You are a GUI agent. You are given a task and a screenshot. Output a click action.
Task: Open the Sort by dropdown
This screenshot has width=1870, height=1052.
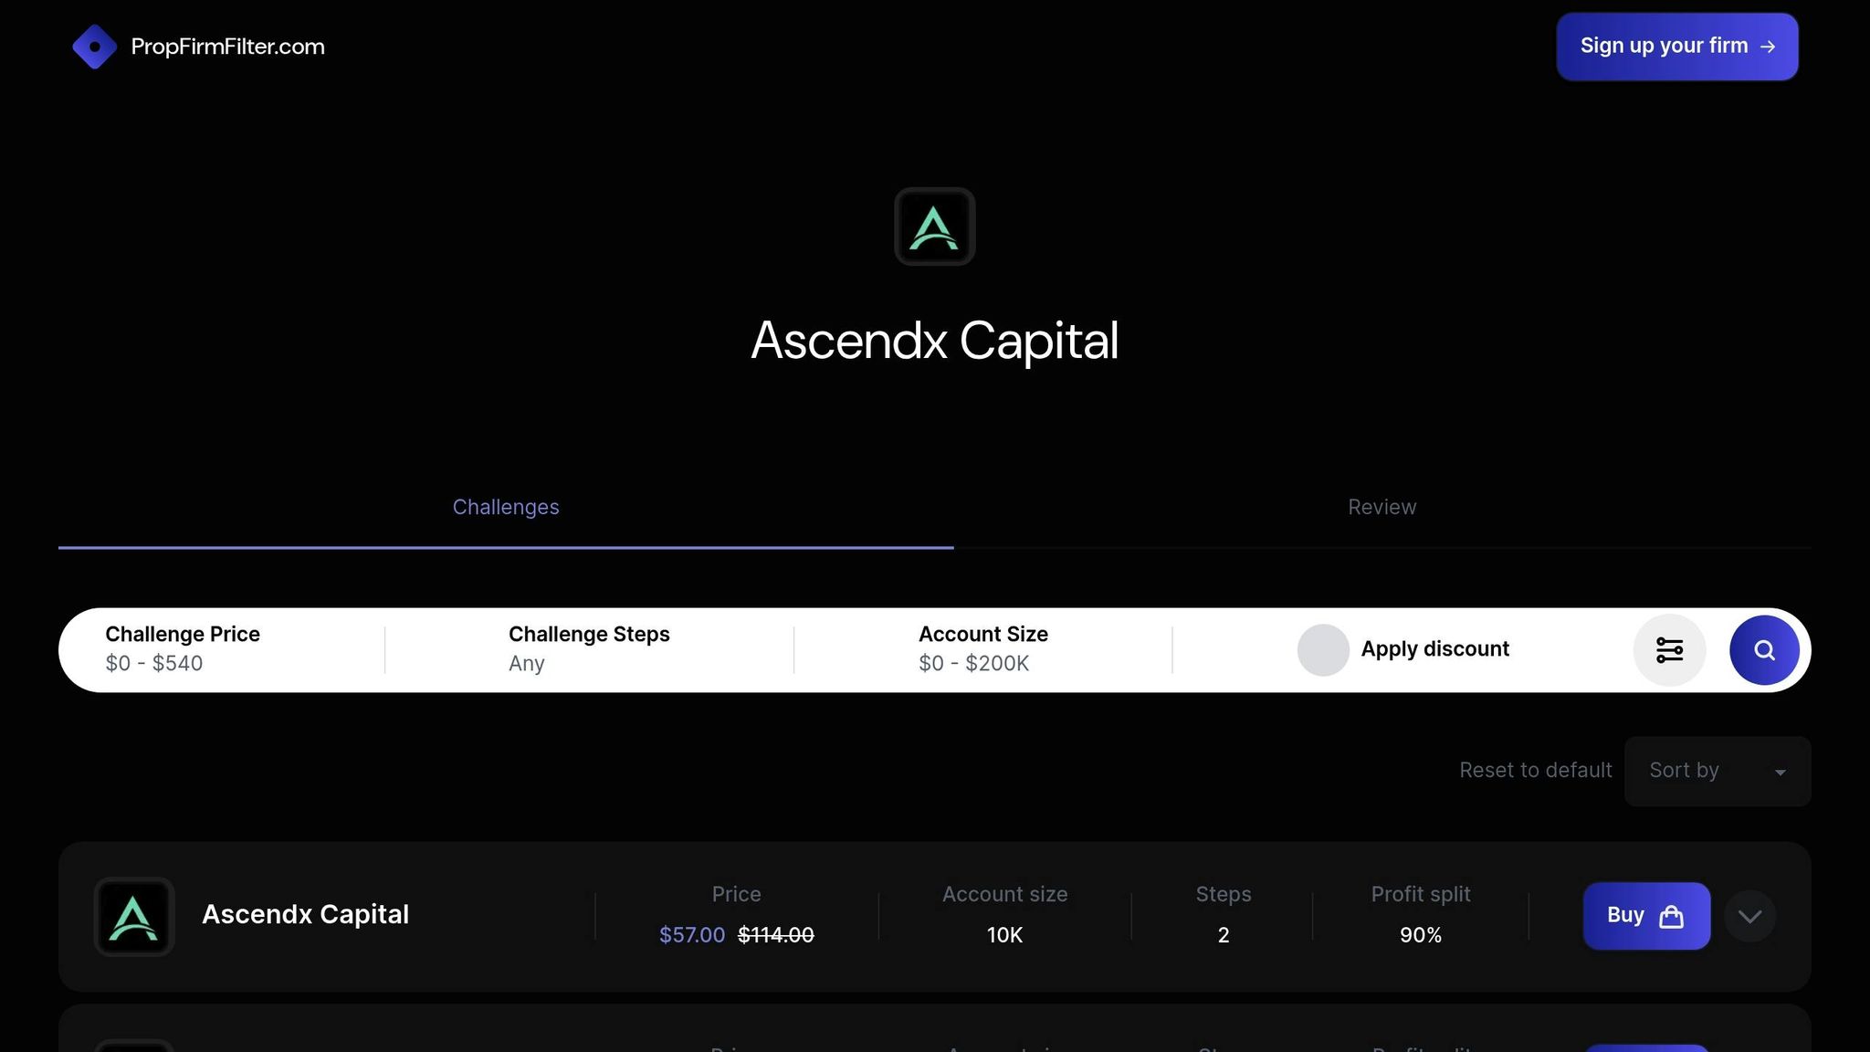click(1717, 771)
